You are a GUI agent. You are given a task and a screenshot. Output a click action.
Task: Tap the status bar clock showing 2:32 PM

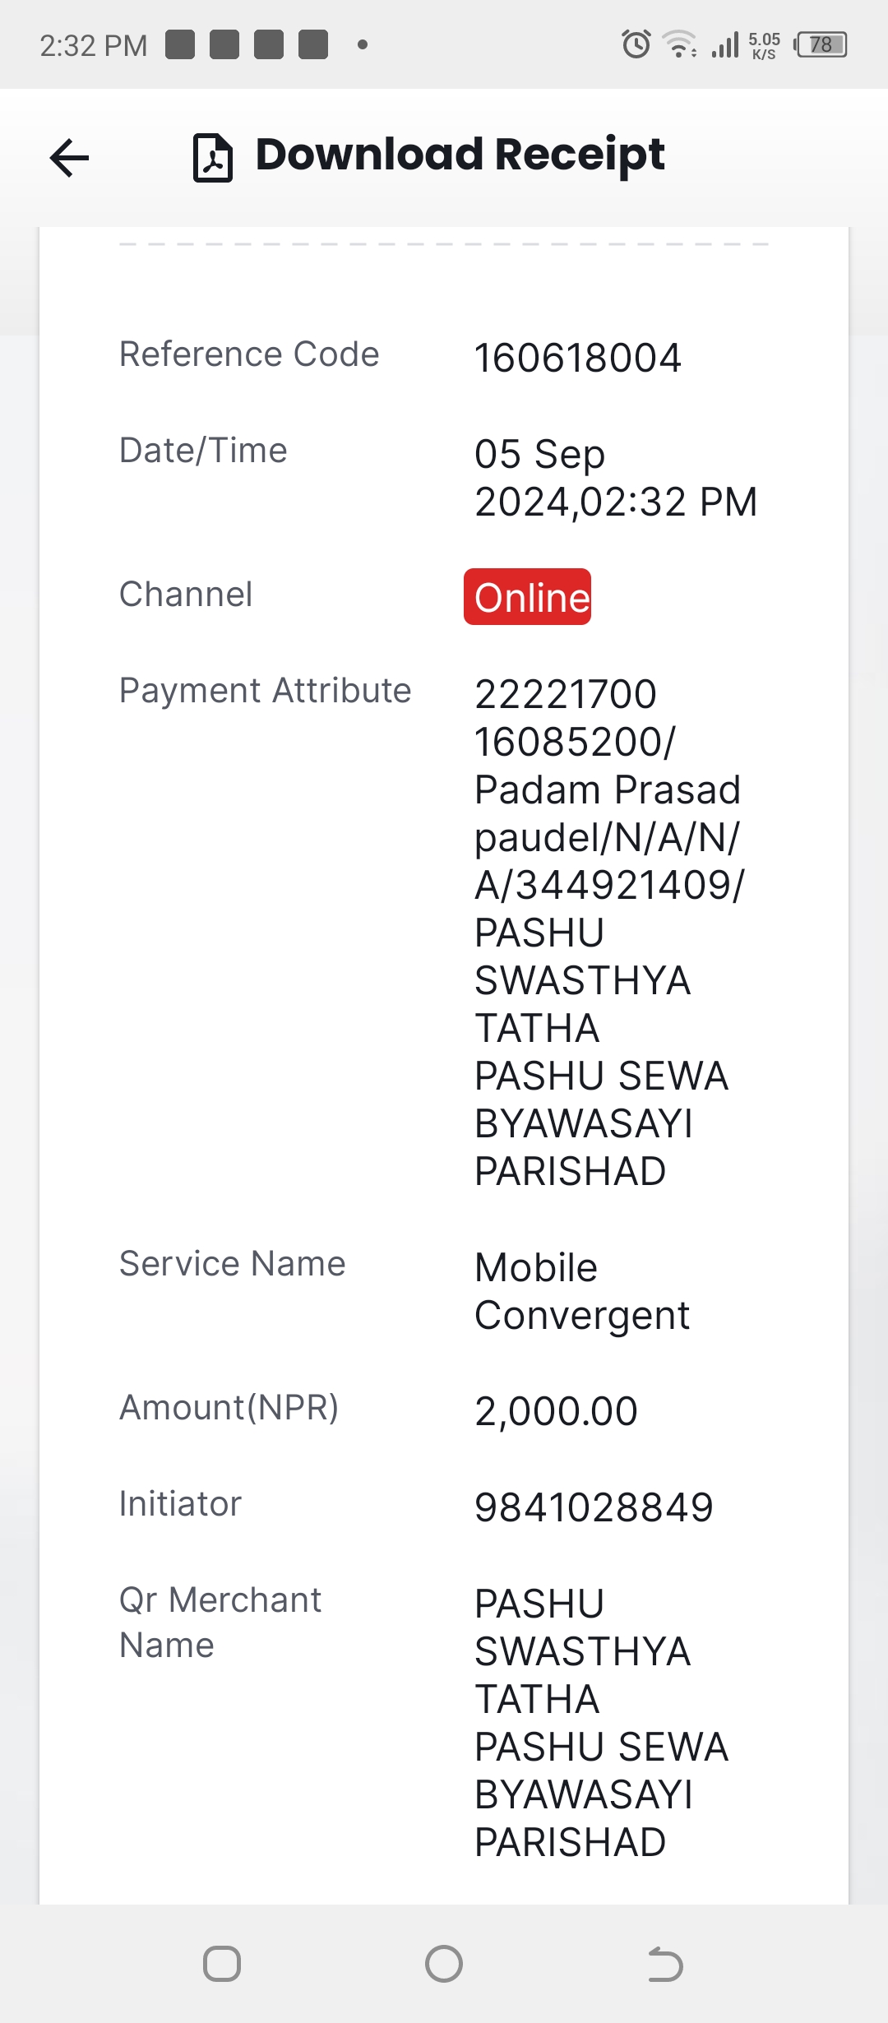(x=94, y=45)
